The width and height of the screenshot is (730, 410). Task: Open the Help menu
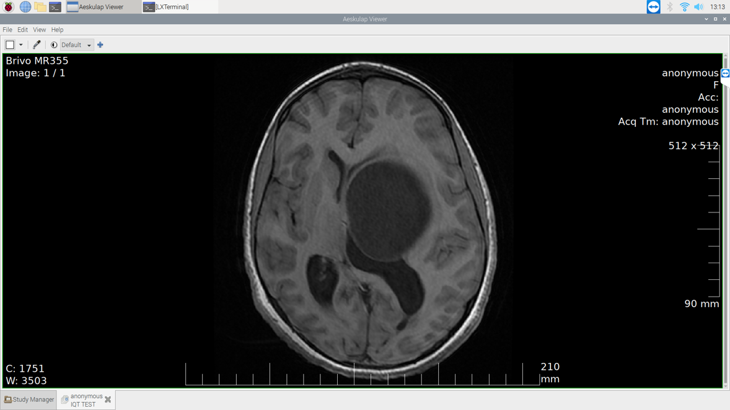pos(57,30)
